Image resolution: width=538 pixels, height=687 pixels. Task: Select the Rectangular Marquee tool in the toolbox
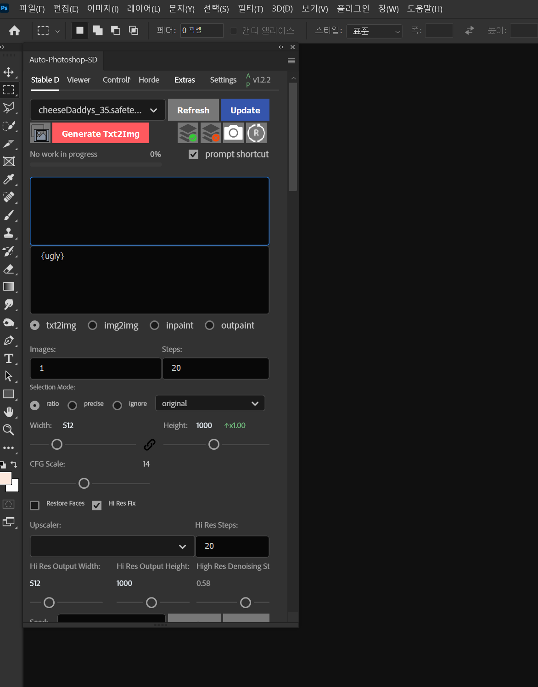click(8, 90)
